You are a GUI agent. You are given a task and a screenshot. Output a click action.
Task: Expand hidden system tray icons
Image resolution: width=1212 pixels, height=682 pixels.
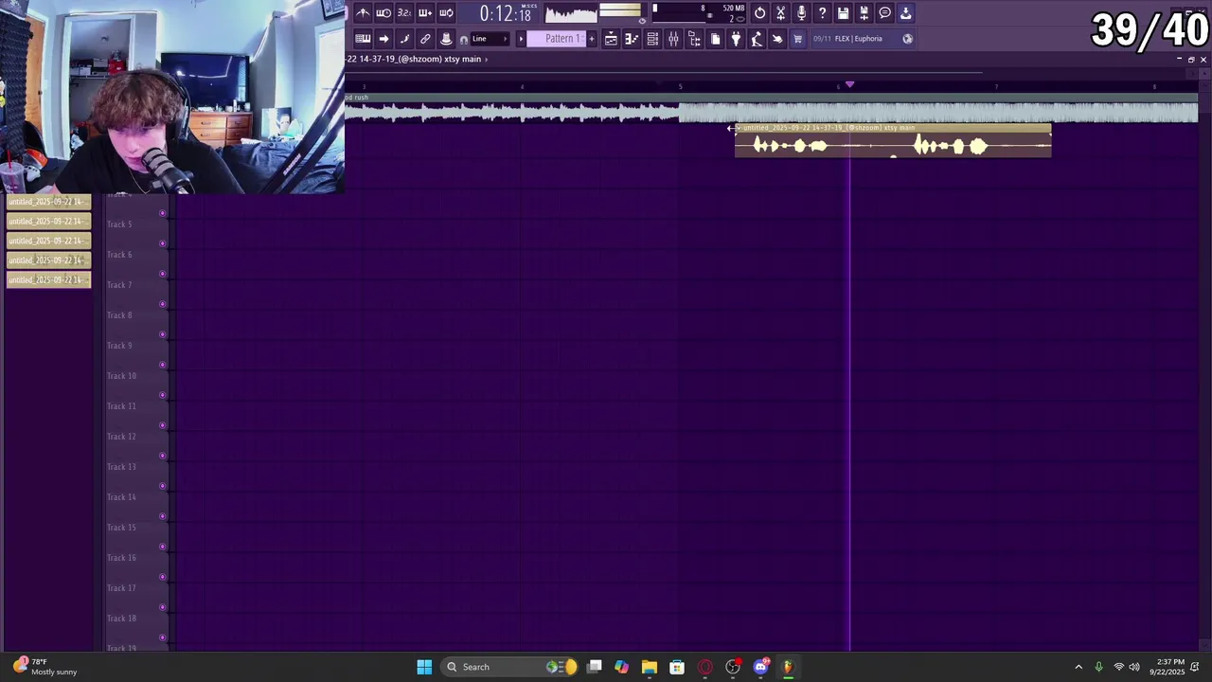(1078, 667)
